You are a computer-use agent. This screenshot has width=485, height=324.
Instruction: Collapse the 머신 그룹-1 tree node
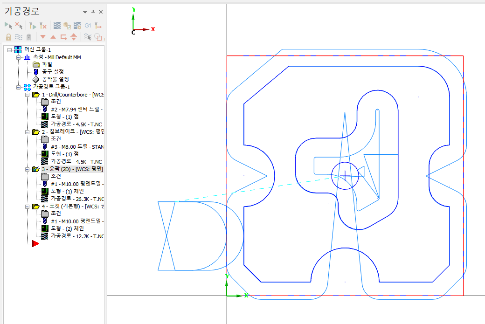tap(10, 50)
